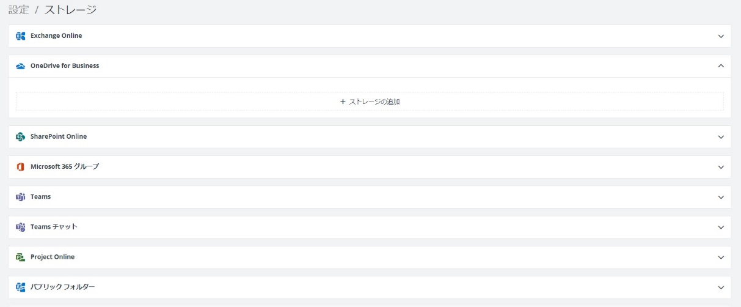741x307 pixels.
Task: Click the Project Online icon
Action: (x=20, y=257)
